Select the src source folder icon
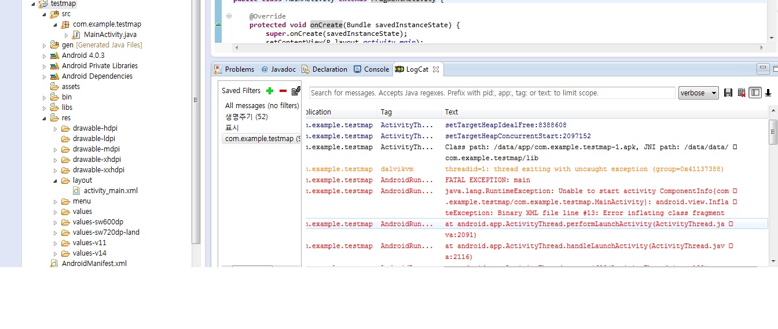Screen dimensions: 778x329 tap(54, 14)
